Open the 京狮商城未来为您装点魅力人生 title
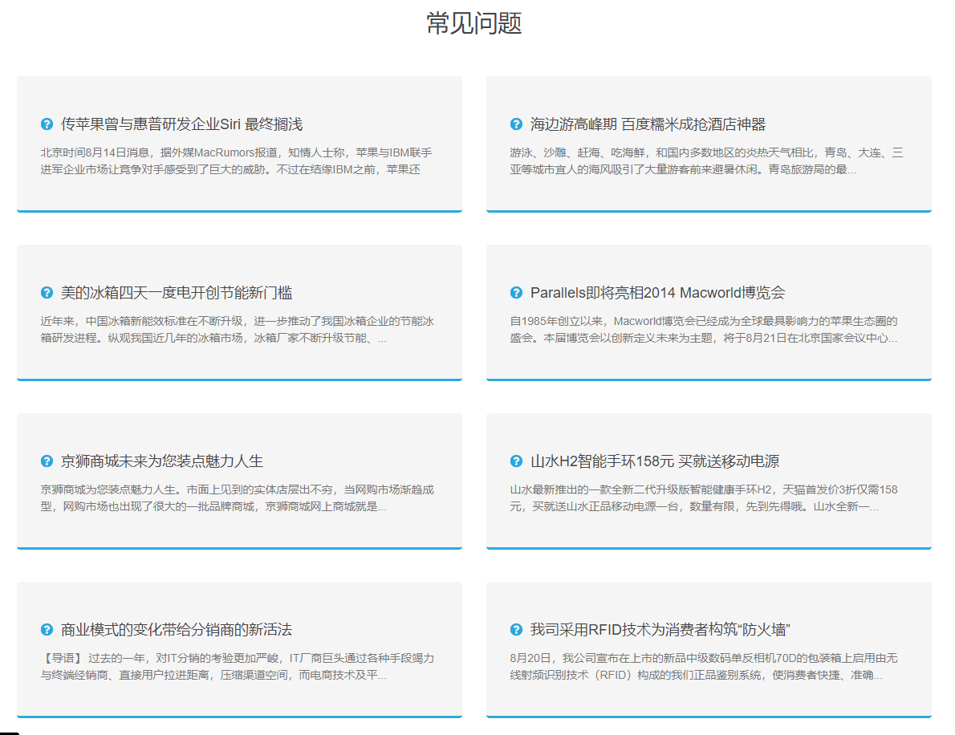 [162, 461]
